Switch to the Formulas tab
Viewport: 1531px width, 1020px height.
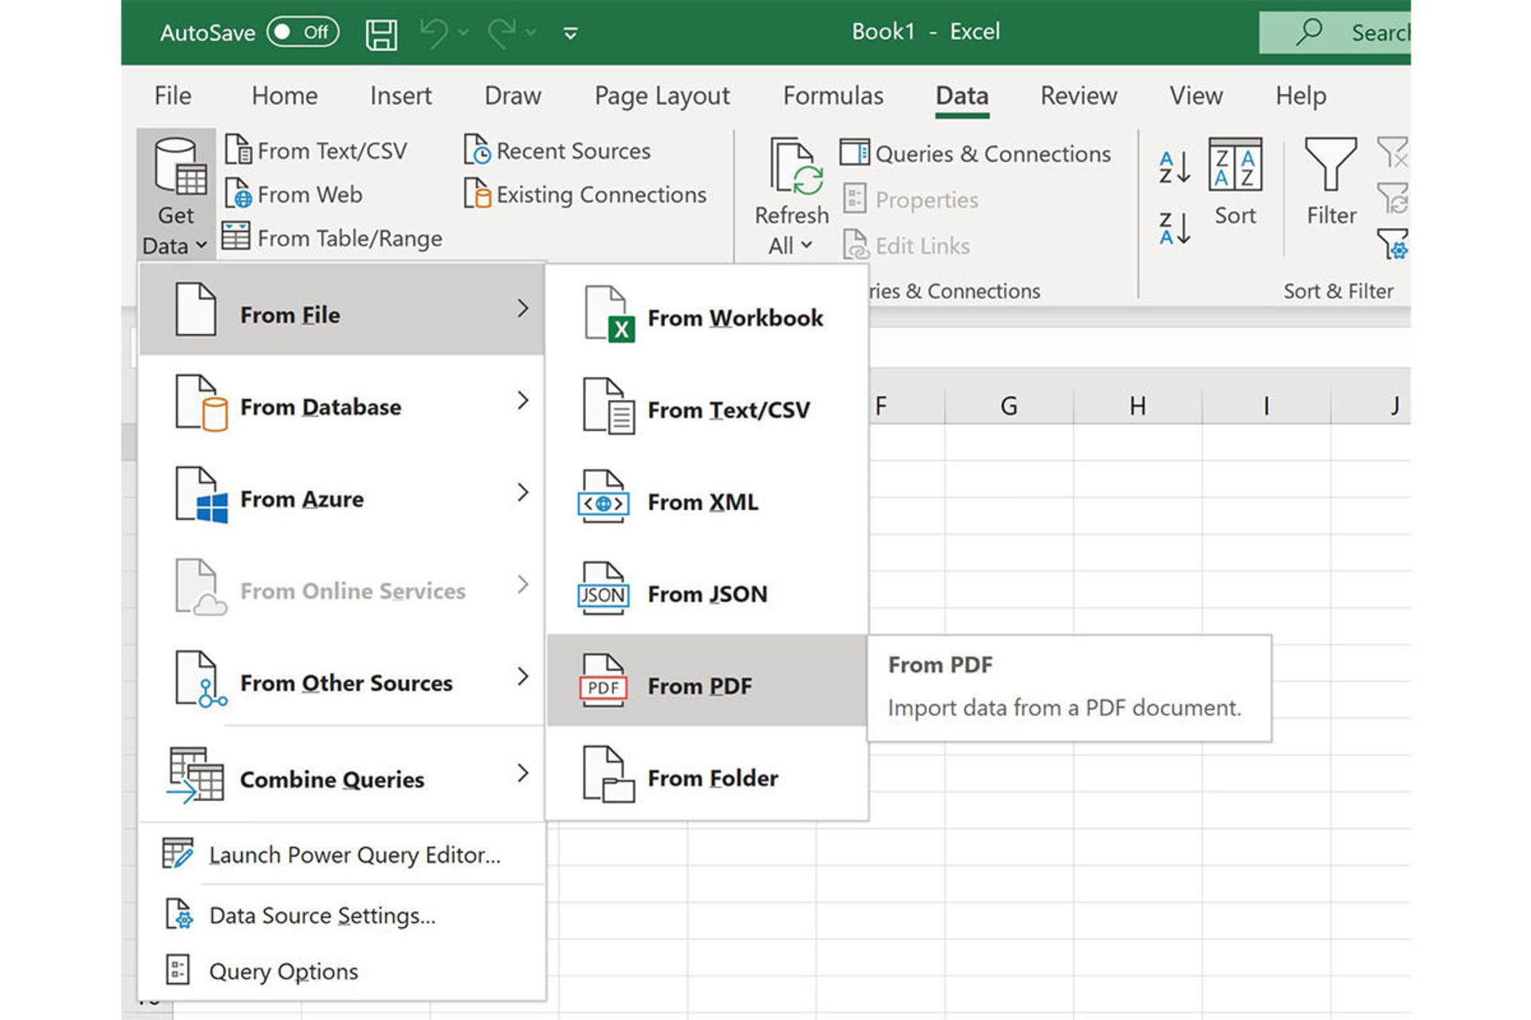coord(833,96)
